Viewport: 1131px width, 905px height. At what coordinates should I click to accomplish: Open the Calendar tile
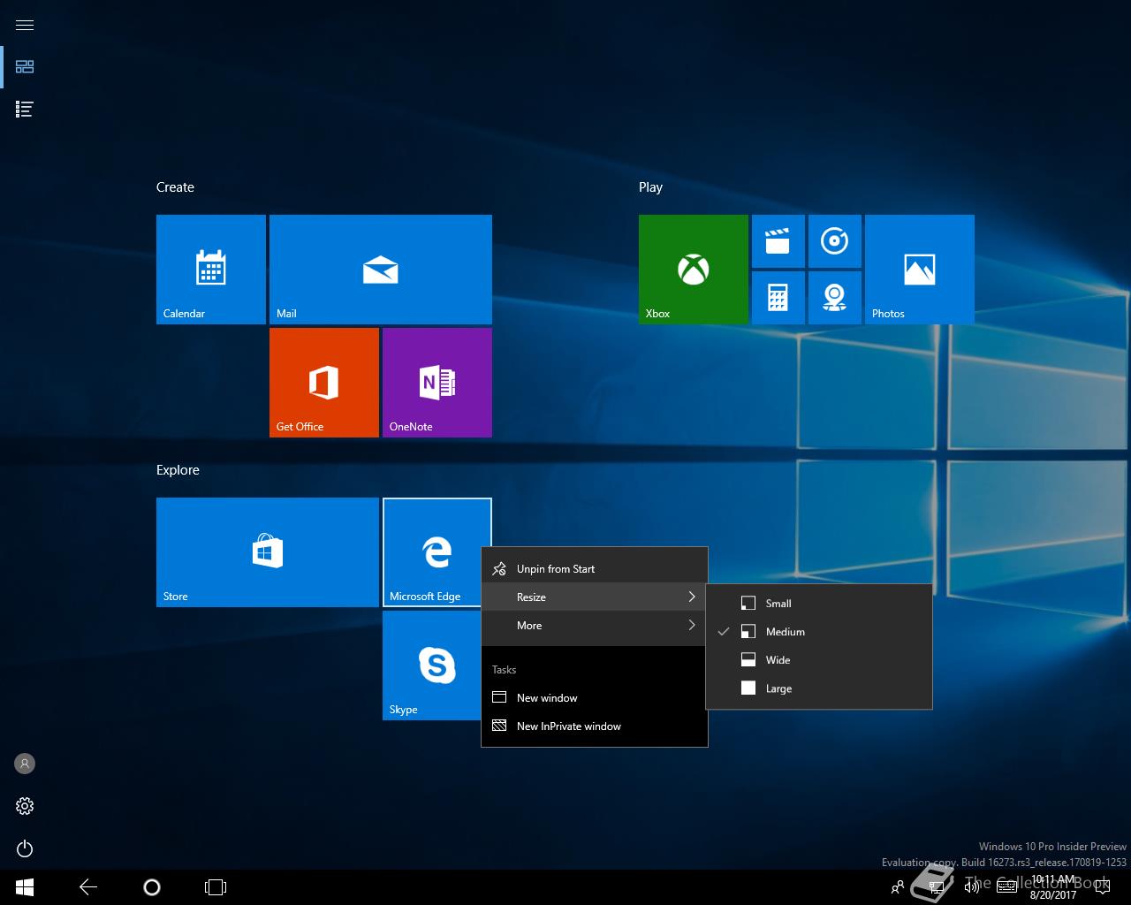211,270
